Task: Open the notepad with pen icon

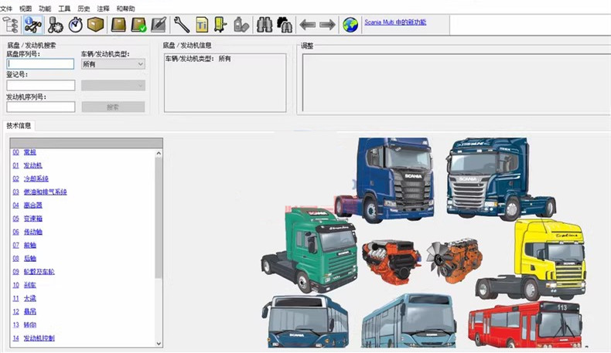Action: 159,25
